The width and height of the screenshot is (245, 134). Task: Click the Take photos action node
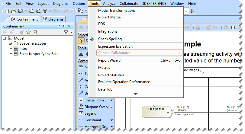pyautogui.click(x=156, y=112)
